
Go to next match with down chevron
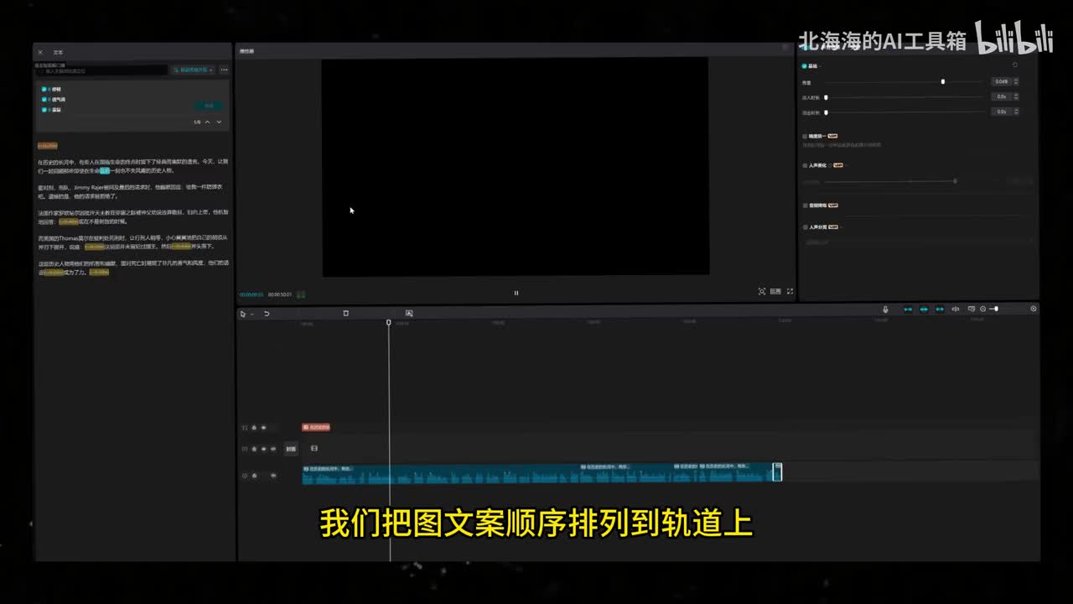click(x=219, y=122)
